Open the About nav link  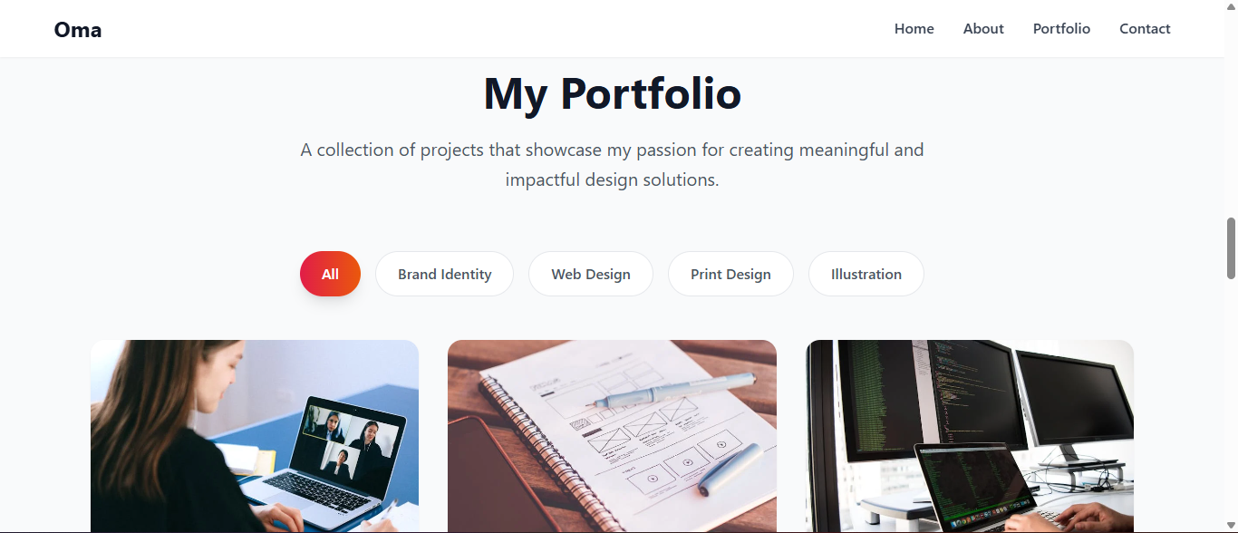tap(983, 29)
